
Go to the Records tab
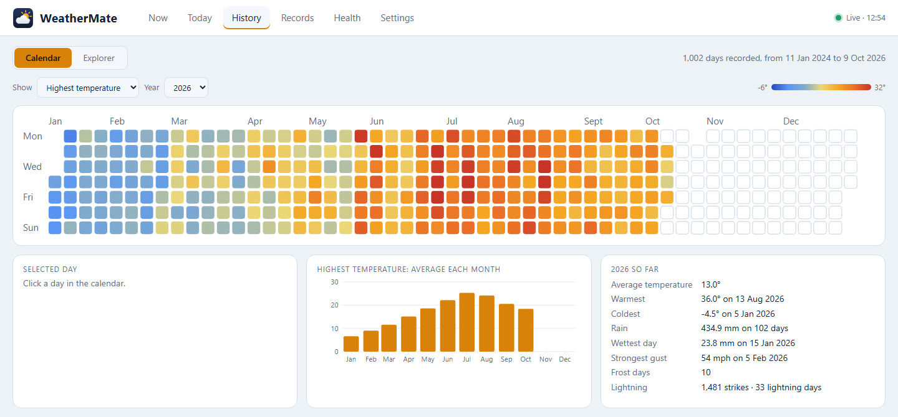297,18
